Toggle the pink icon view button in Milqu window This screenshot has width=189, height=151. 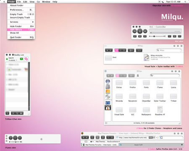point(116,50)
